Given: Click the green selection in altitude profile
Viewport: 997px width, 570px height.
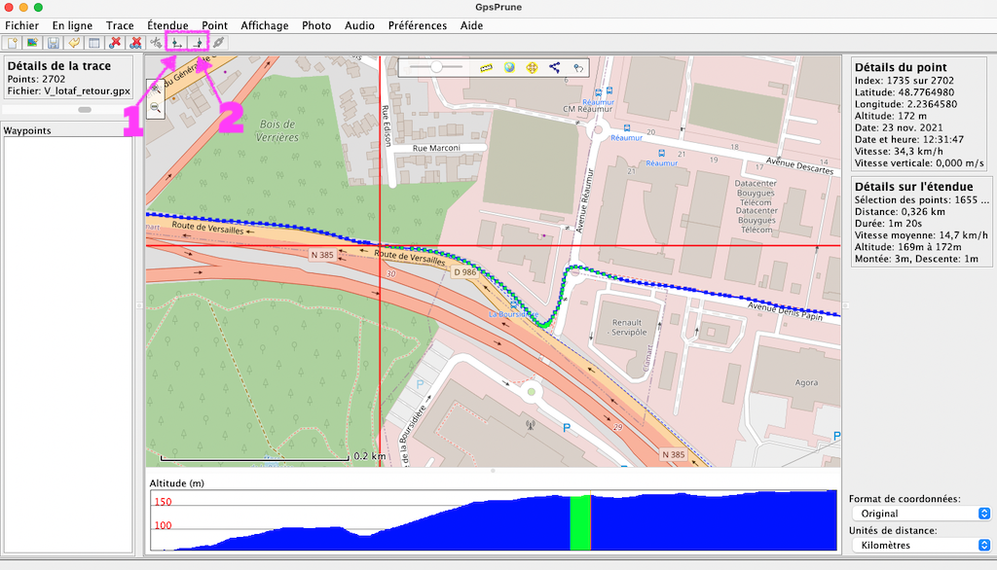Looking at the screenshot, I should click(x=580, y=522).
